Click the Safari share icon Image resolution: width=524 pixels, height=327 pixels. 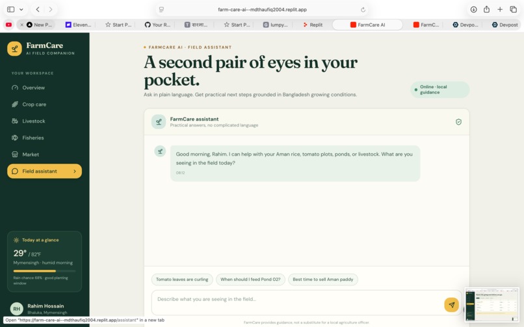[x=486, y=9]
